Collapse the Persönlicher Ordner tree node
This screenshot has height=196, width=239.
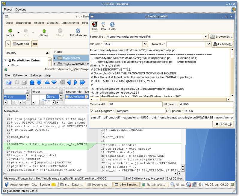5,60
